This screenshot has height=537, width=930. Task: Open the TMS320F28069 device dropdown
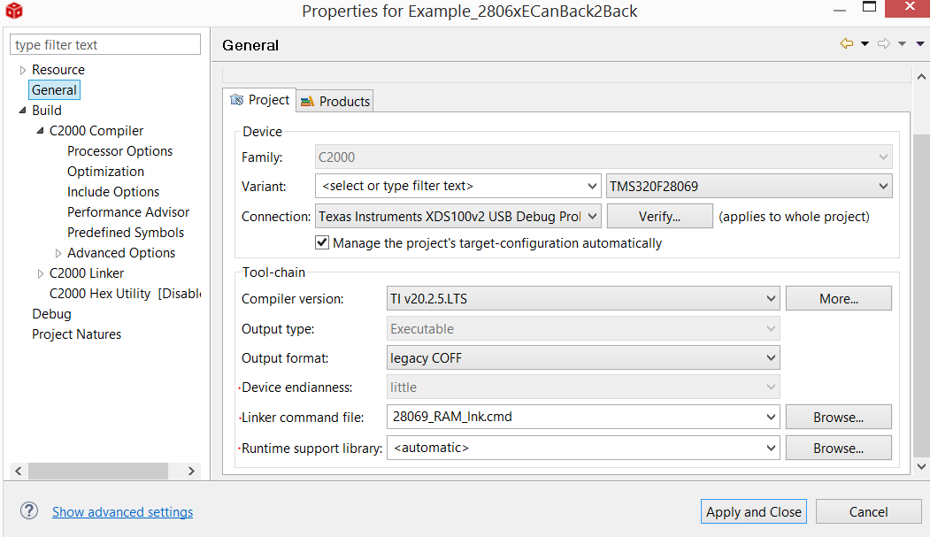click(749, 186)
